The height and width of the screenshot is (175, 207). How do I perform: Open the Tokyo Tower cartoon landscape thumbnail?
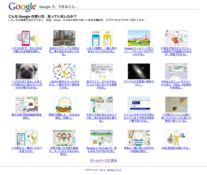click(x=139, y=38)
